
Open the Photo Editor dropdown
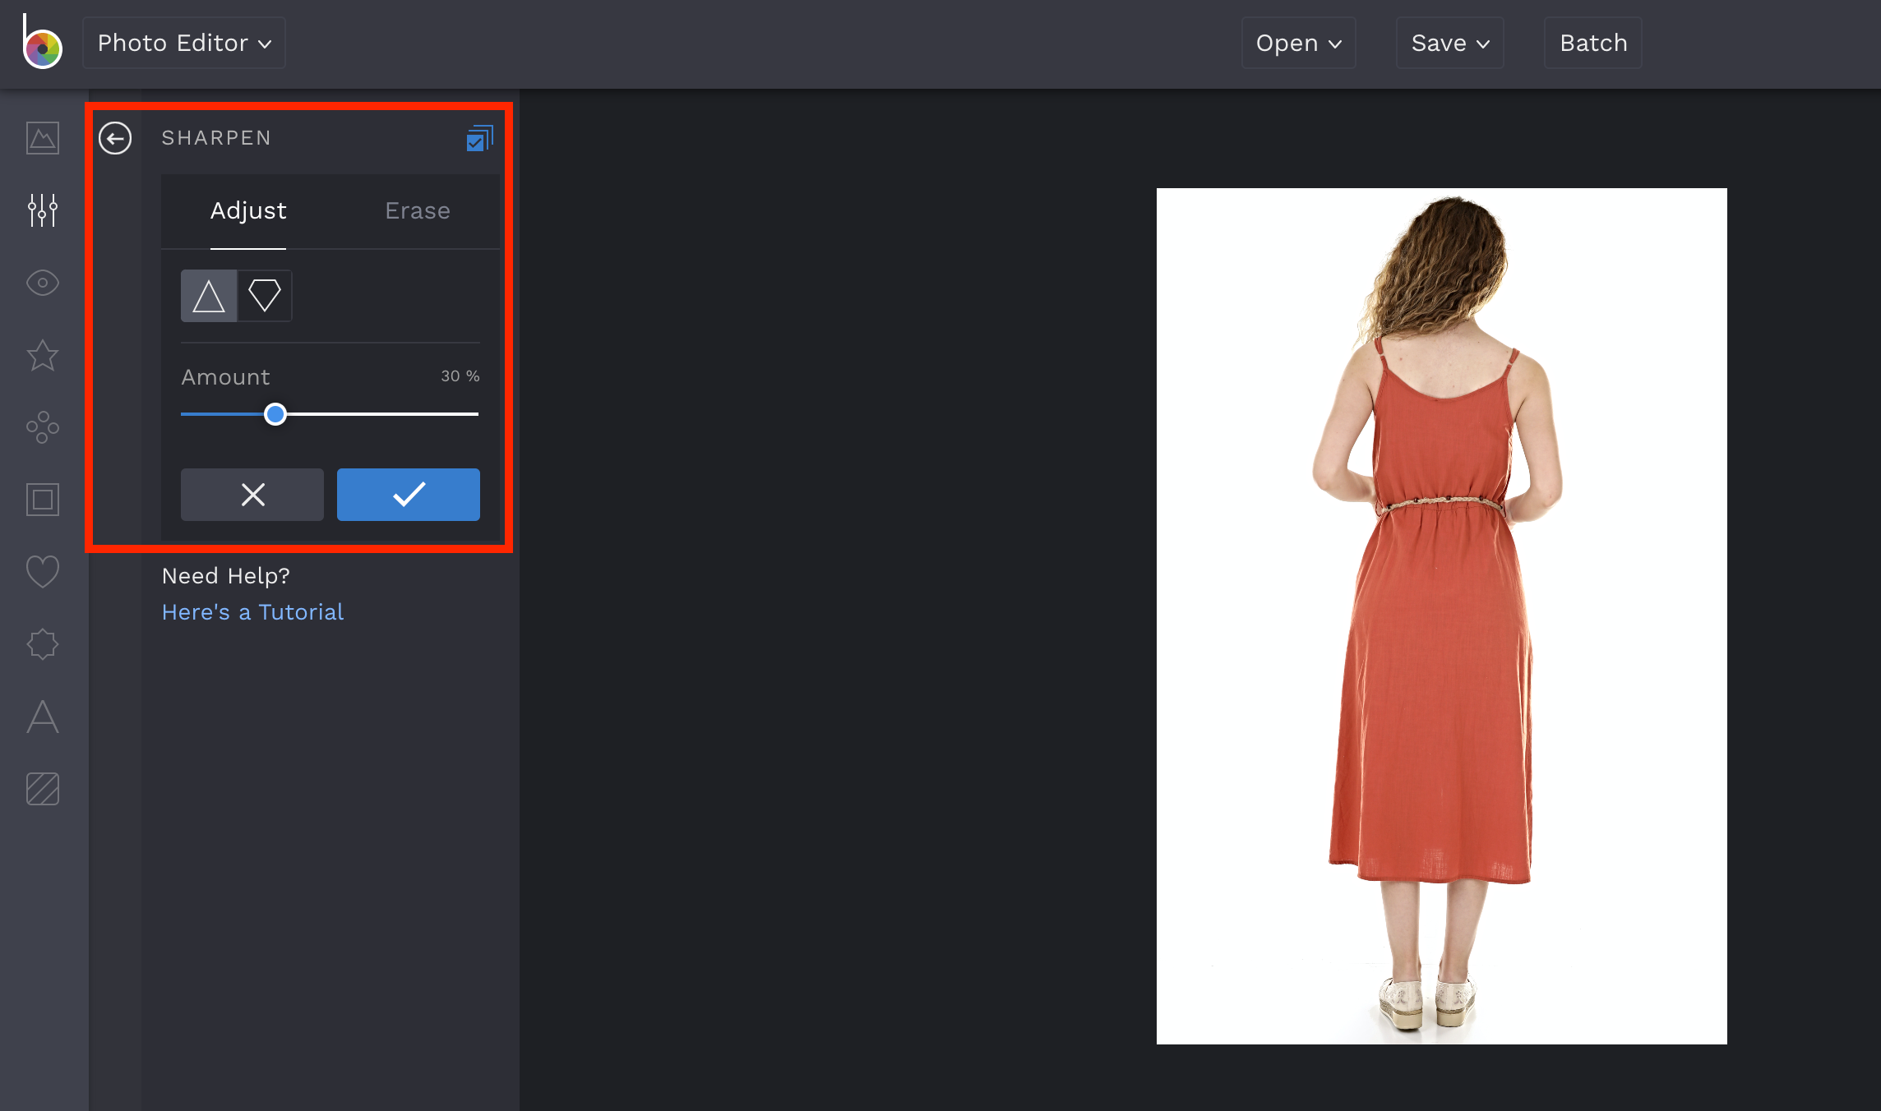(183, 42)
